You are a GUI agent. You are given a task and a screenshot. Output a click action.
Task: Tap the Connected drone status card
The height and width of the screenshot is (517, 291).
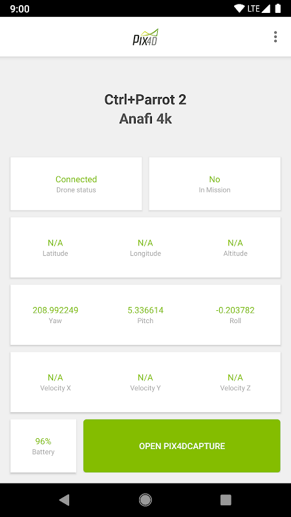coord(76,184)
